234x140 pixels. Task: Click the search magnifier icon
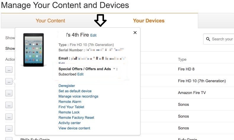[208, 39]
